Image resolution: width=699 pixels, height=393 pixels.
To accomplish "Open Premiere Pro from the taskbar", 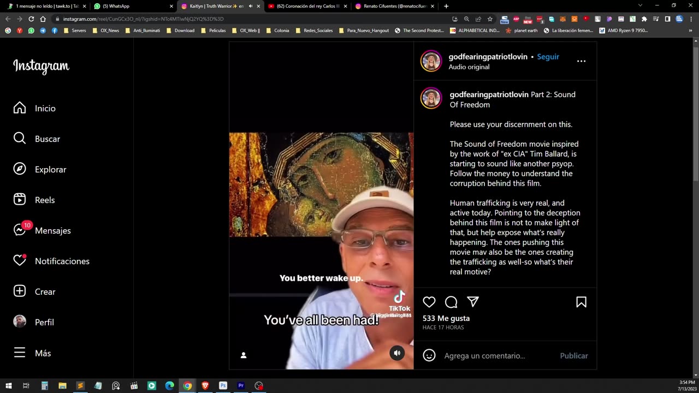I will click(241, 385).
